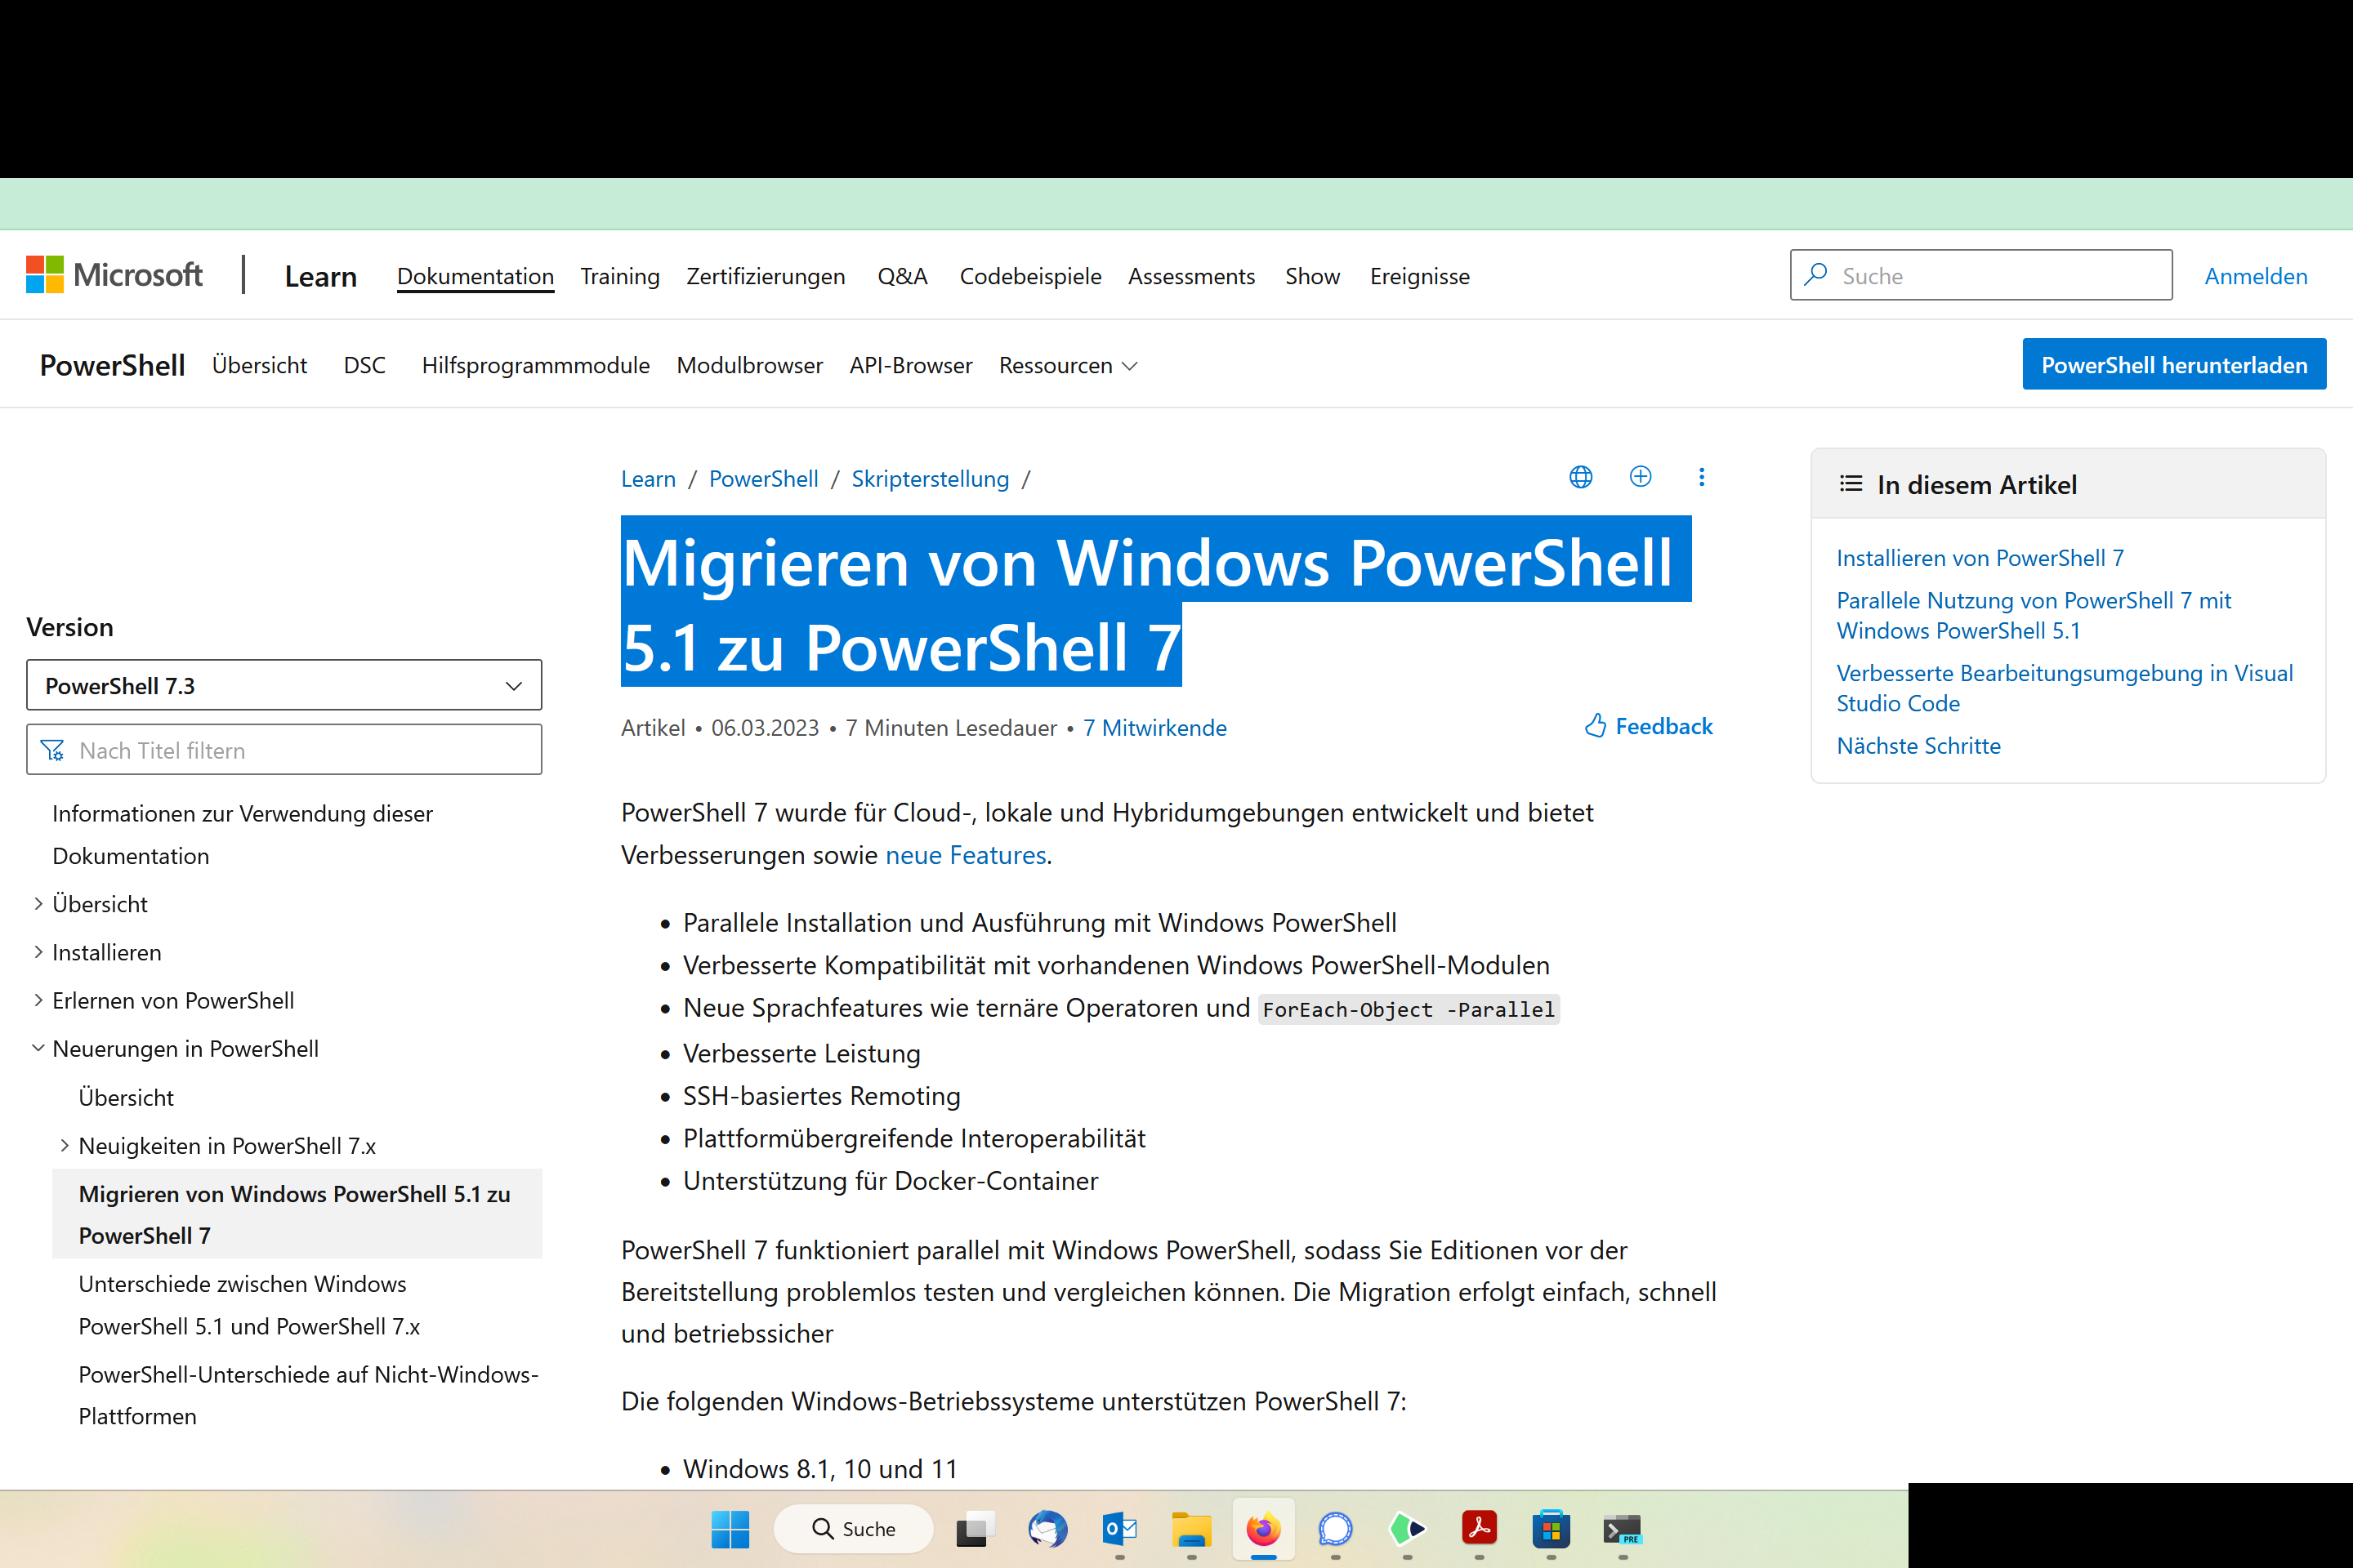
Task: Open 'Informationen zur Verwendung dieser Dokumentation'
Action: (242, 834)
